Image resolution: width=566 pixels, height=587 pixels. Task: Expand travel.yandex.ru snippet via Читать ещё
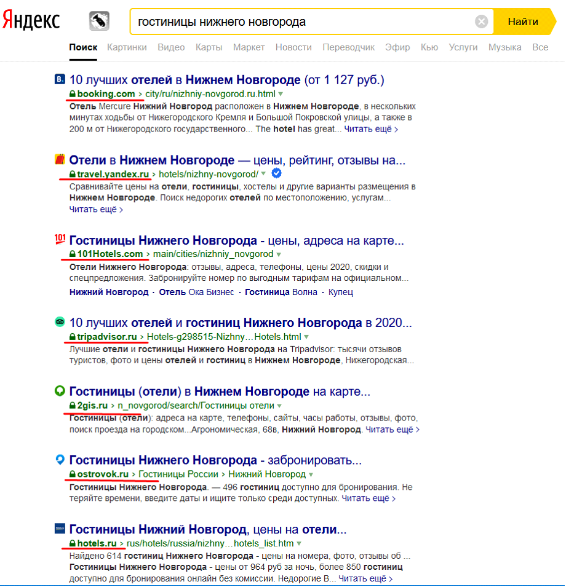tap(96, 209)
